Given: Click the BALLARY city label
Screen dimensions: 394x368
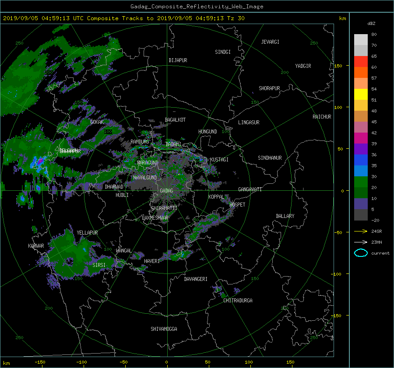Looking at the screenshot, I should pyautogui.click(x=285, y=216).
